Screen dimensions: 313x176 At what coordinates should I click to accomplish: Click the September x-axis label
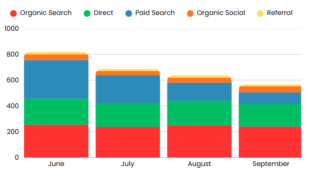[271, 164]
